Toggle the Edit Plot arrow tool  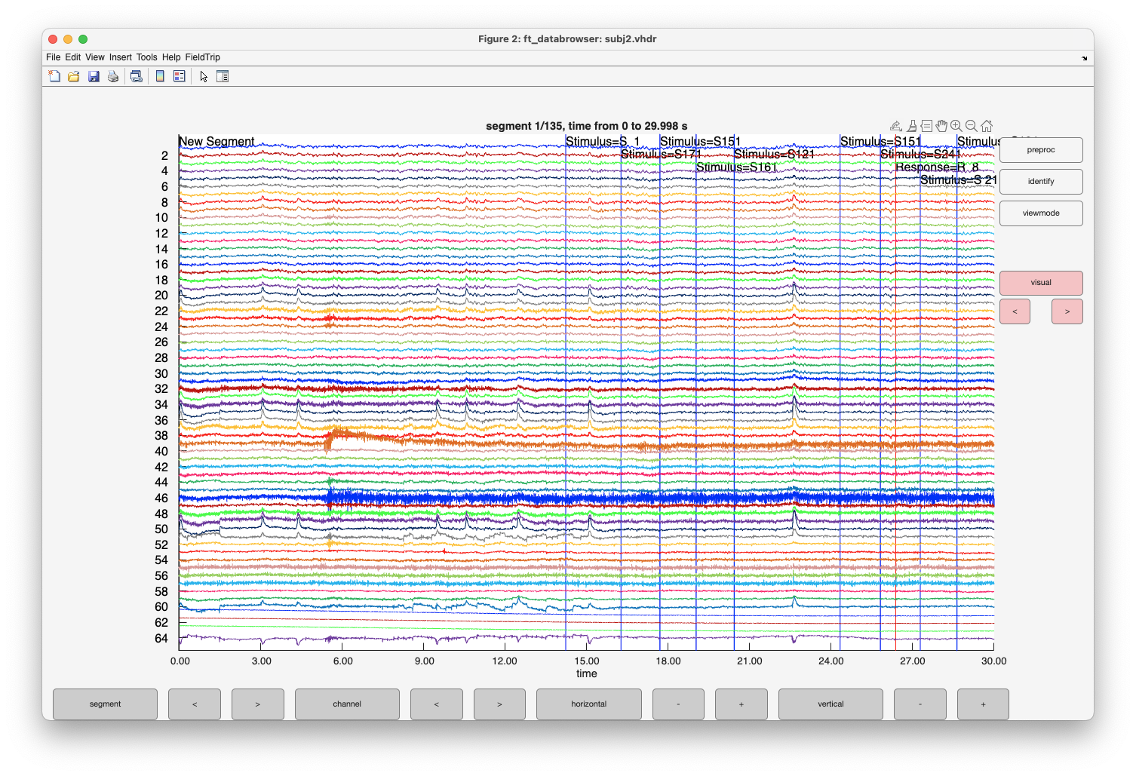[204, 76]
